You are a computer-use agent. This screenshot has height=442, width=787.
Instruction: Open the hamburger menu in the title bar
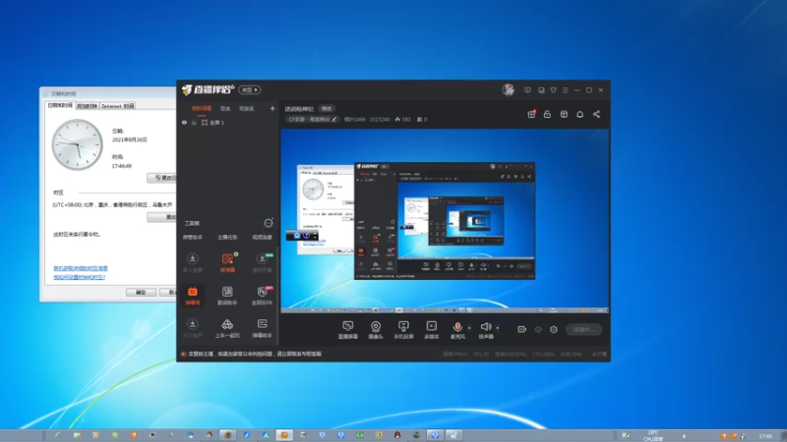pyautogui.click(x=565, y=90)
